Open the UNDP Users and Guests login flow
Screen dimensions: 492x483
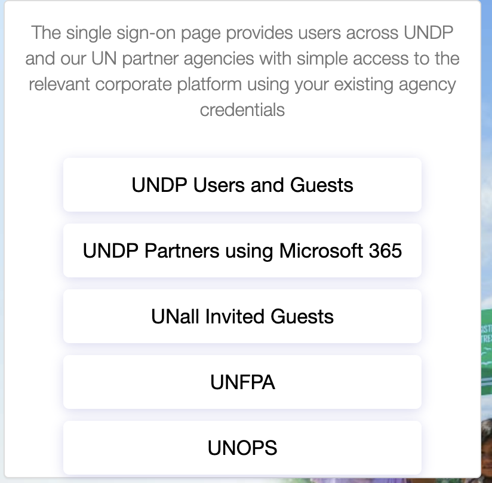242,185
